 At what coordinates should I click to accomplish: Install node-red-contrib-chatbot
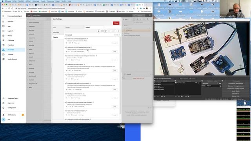tap(115, 70)
